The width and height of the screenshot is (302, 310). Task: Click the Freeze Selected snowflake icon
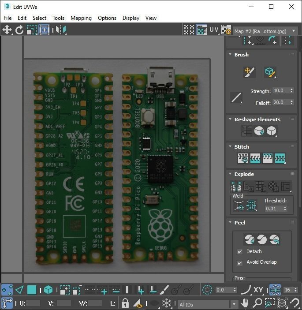click(167, 303)
